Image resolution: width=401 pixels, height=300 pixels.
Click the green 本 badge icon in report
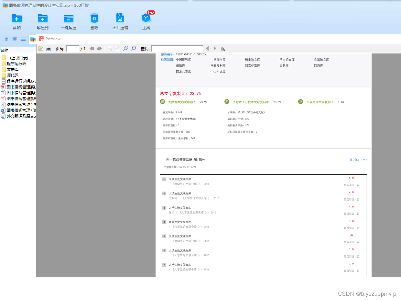tap(227, 102)
